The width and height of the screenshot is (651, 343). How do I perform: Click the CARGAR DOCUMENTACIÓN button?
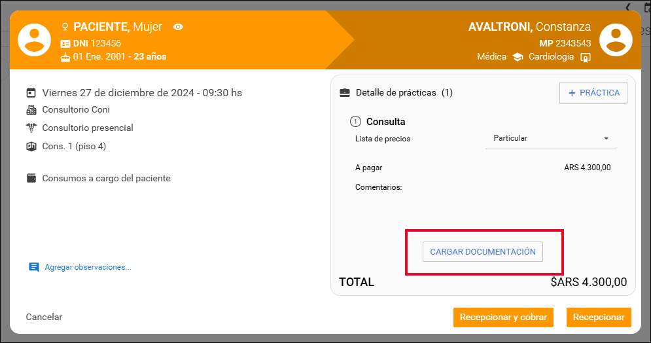[x=482, y=251]
